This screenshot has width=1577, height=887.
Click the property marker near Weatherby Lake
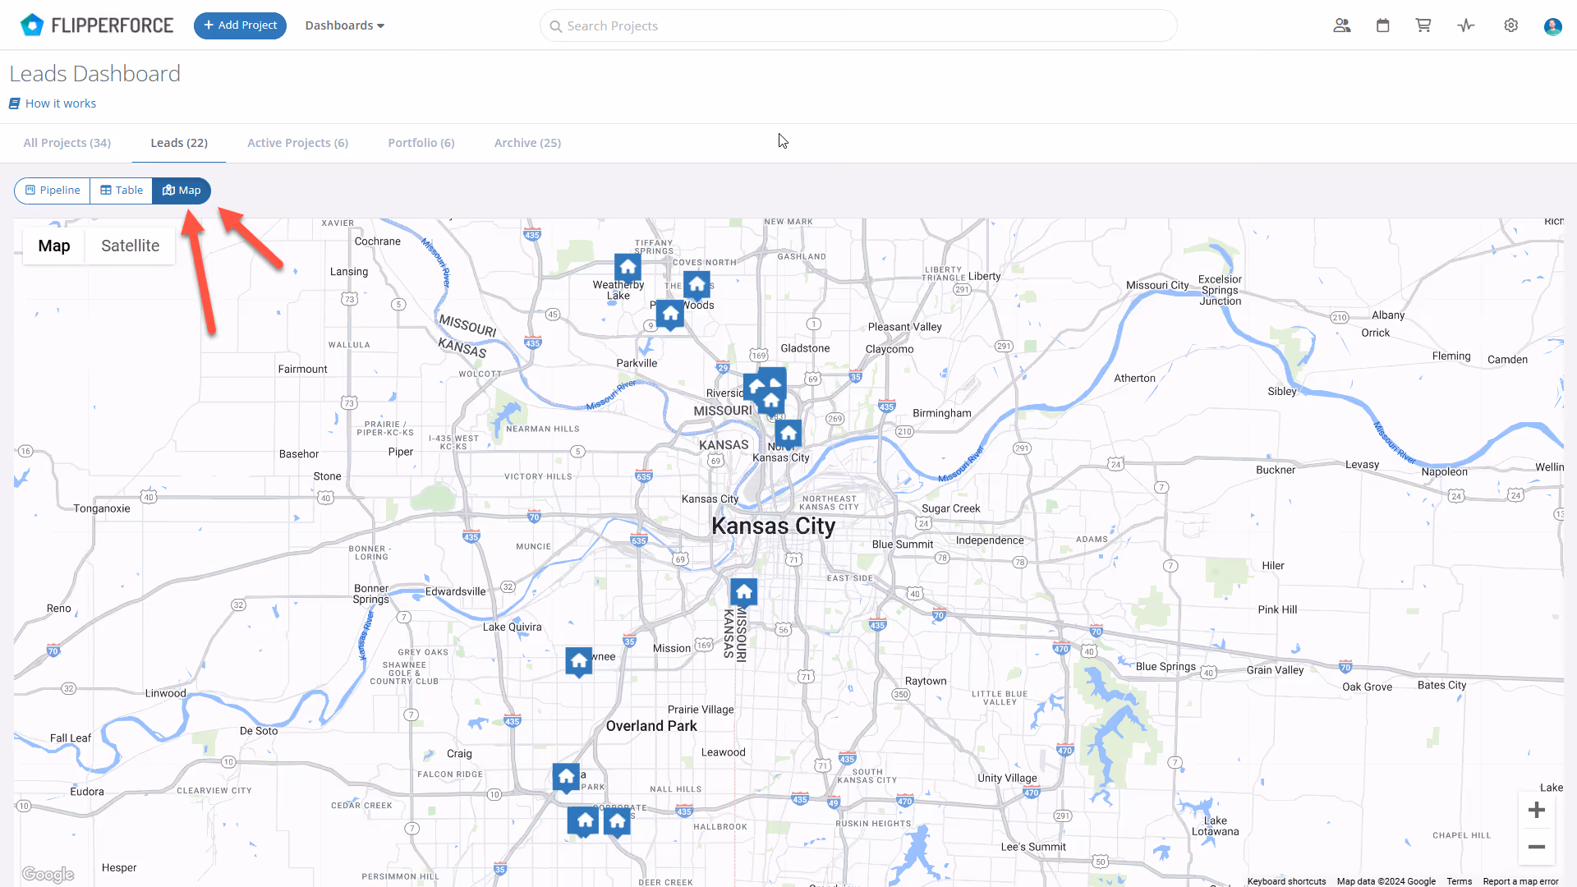tap(628, 269)
